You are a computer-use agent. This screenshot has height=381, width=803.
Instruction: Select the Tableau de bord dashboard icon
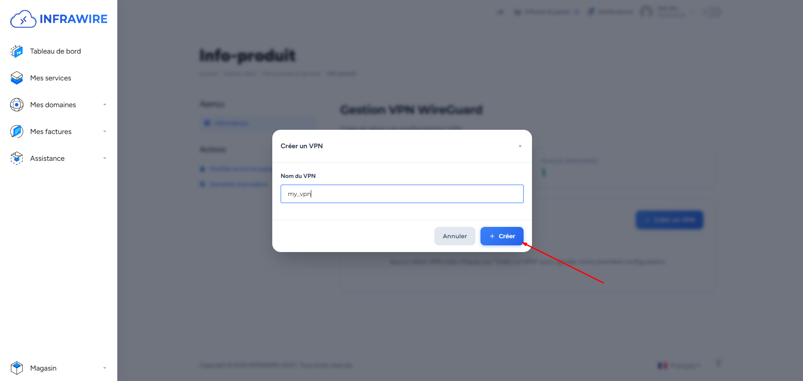[16, 51]
